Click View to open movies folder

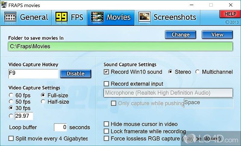(x=217, y=35)
